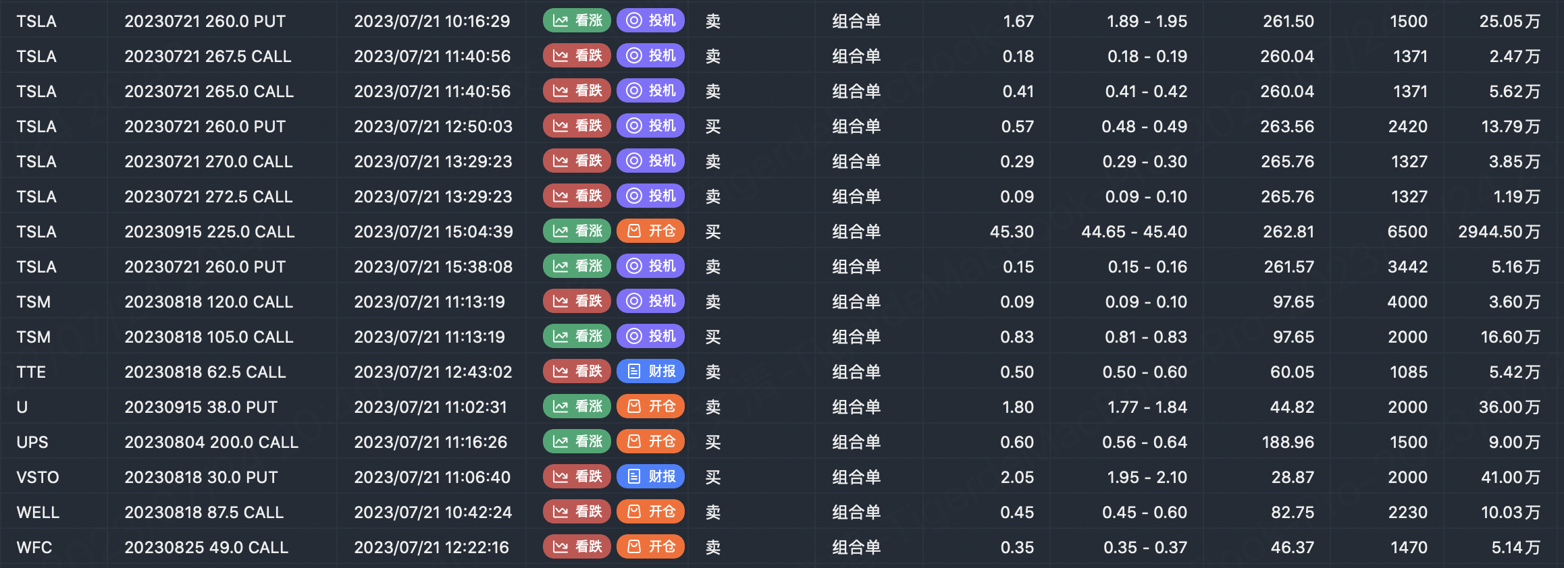Select the 投机 tag in the TSM 105.0 CALL row
The height and width of the screenshot is (568, 1564).
coord(651,337)
